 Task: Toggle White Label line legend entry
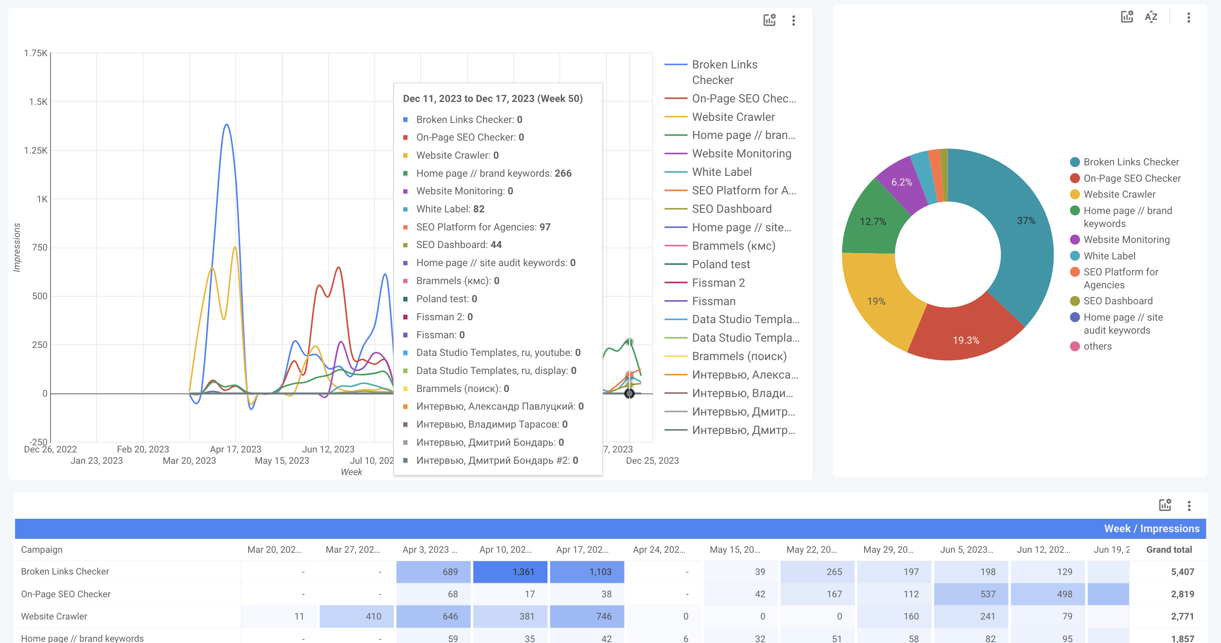pos(708,172)
